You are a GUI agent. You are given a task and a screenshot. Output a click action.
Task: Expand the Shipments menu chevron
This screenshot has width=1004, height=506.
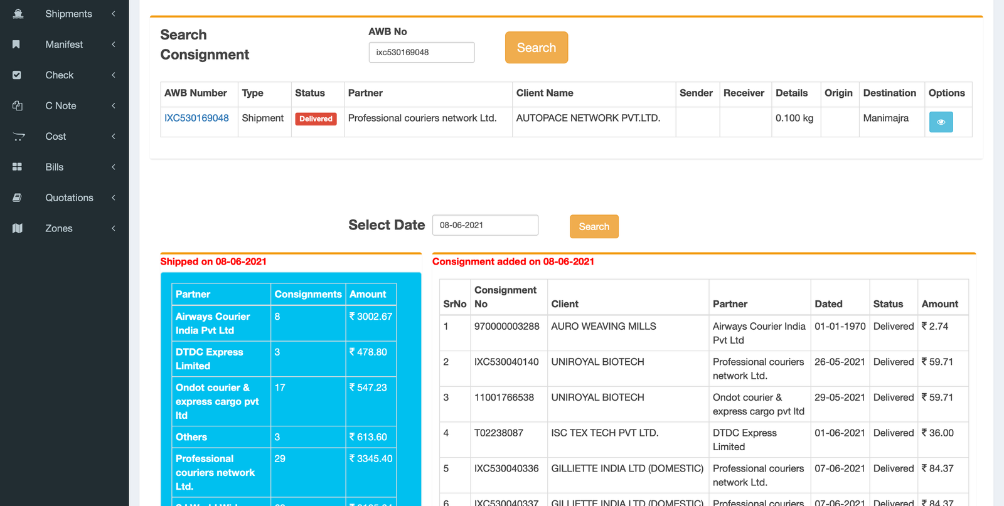point(114,14)
